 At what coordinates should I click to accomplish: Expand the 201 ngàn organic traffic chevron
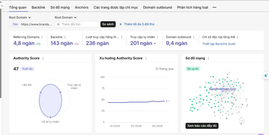click(155, 43)
